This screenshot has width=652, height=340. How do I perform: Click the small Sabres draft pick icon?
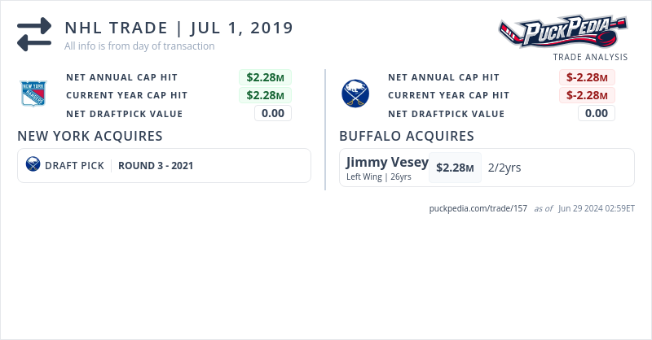[x=33, y=165]
